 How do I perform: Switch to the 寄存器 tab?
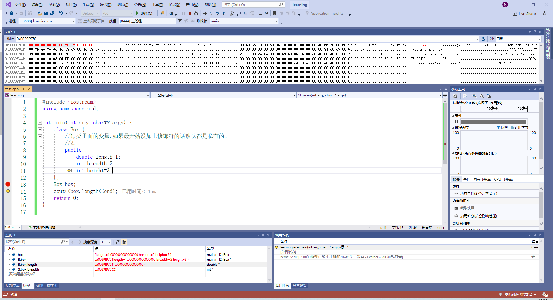[52, 286]
